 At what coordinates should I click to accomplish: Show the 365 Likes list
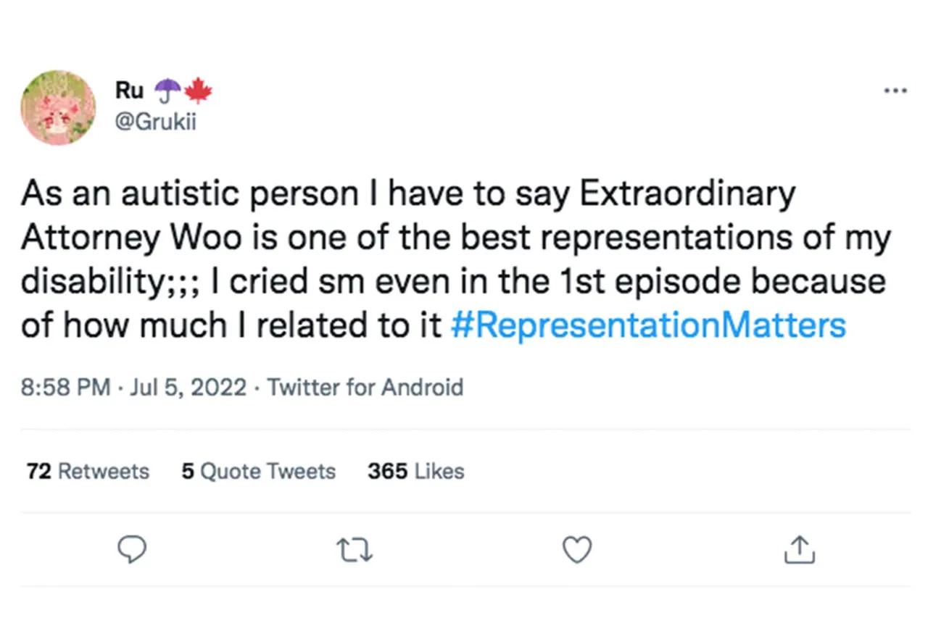coord(415,472)
